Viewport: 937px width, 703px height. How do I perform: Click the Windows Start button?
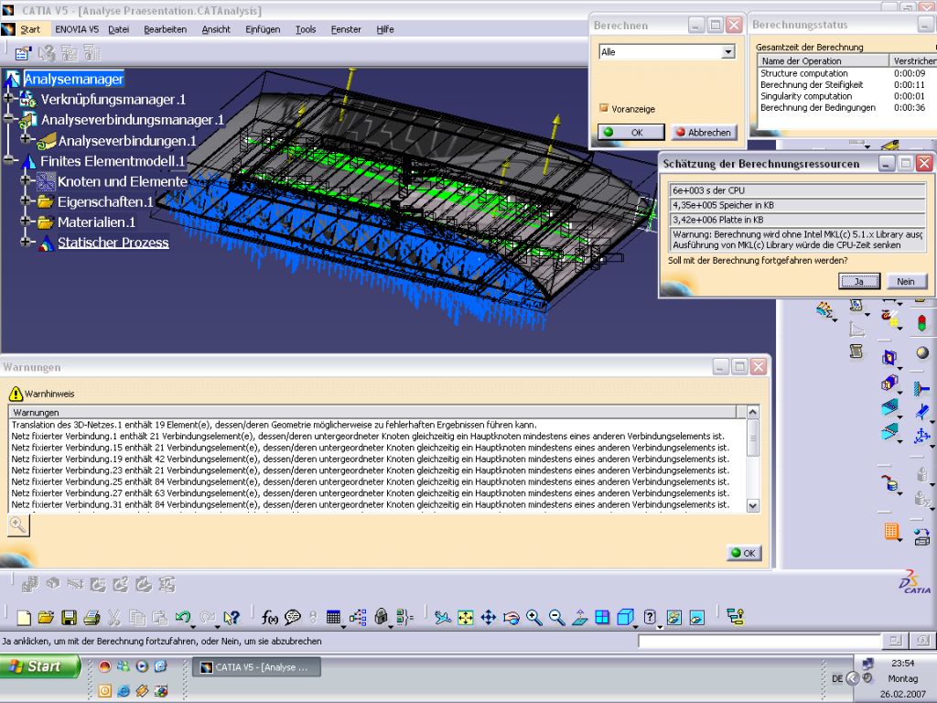(x=39, y=666)
